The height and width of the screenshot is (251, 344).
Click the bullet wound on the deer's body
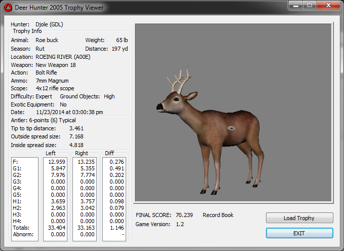[x=232, y=129]
